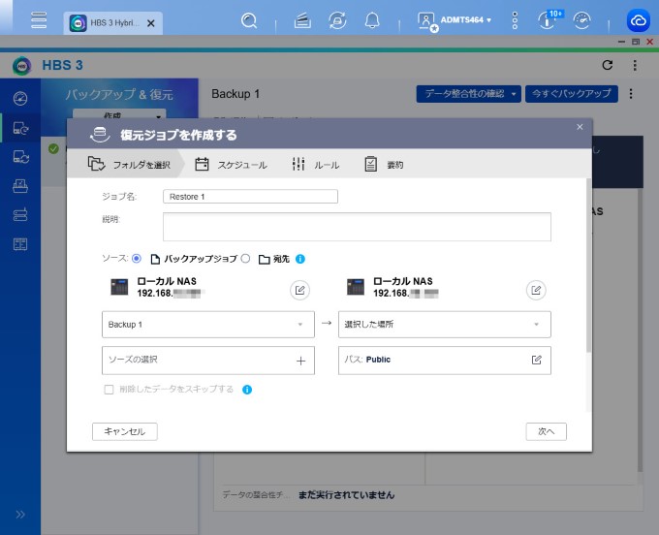This screenshot has height=535, width=659.
Task: Open the dashboard gauge icon in top bar
Action: (x=582, y=20)
